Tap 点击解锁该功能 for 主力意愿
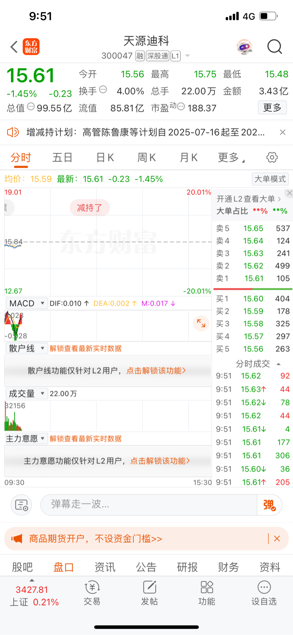 click(160, 461)
